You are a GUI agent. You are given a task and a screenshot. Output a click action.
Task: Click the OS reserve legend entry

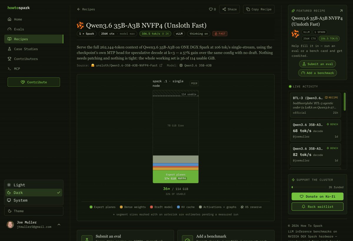(251, 207)
